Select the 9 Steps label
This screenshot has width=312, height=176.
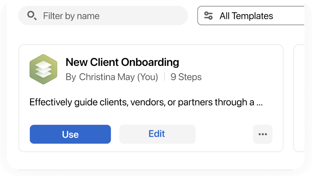tap(186, 77)
